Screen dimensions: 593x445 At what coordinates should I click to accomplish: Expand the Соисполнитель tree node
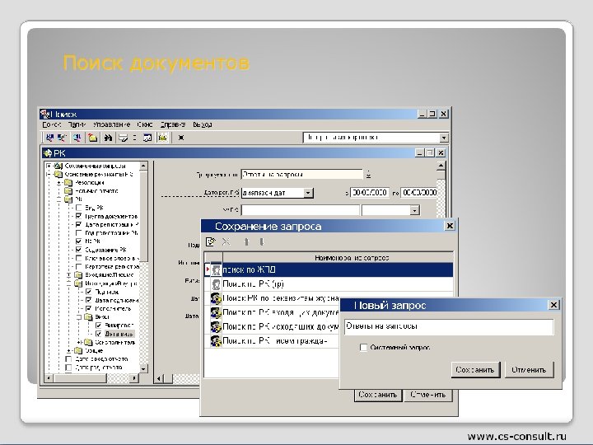click(x=79, y=343)
